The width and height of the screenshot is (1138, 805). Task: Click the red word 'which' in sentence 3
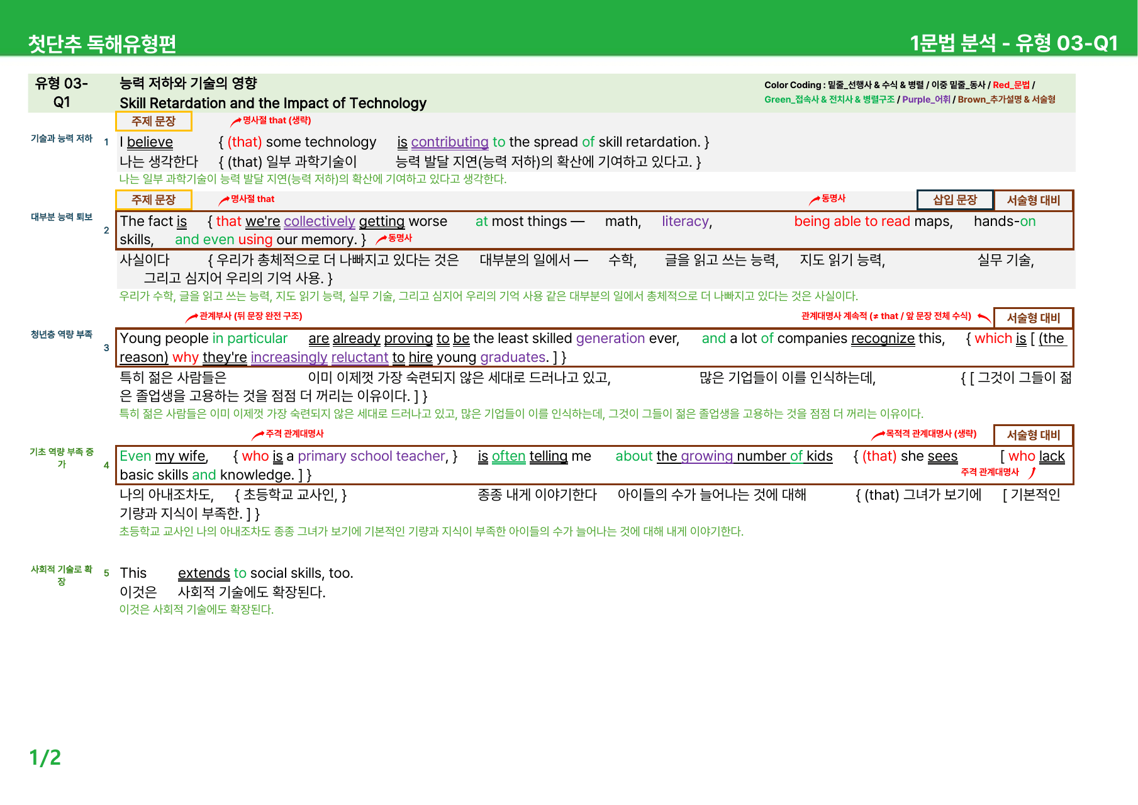pyautogui.click(x=993, y=339)
